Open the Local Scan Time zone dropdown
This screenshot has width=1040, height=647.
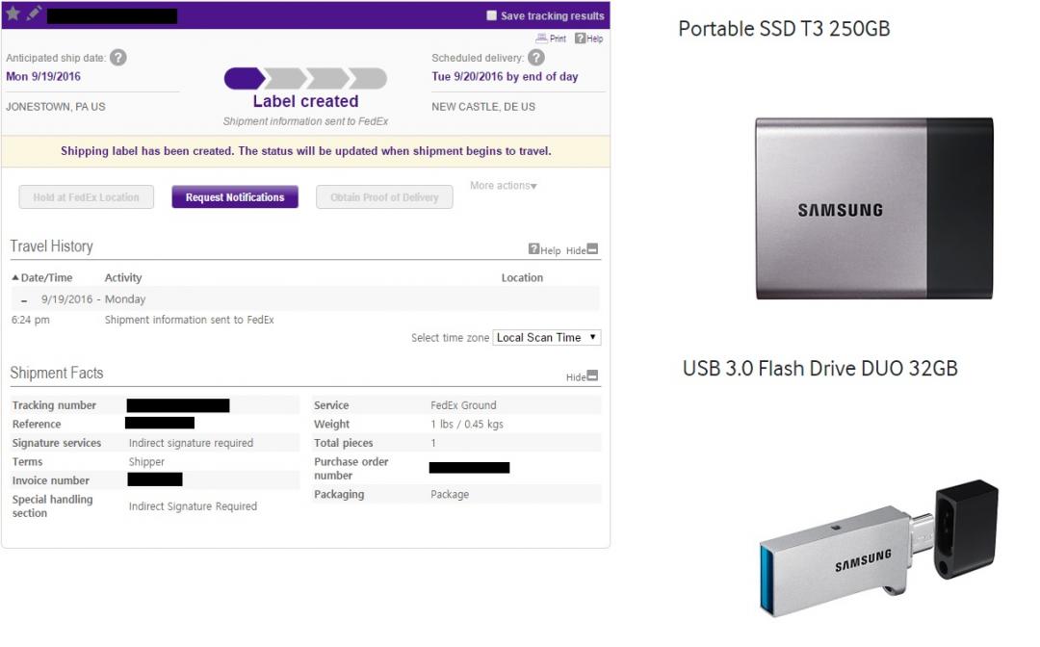click(x=547, y=338)
